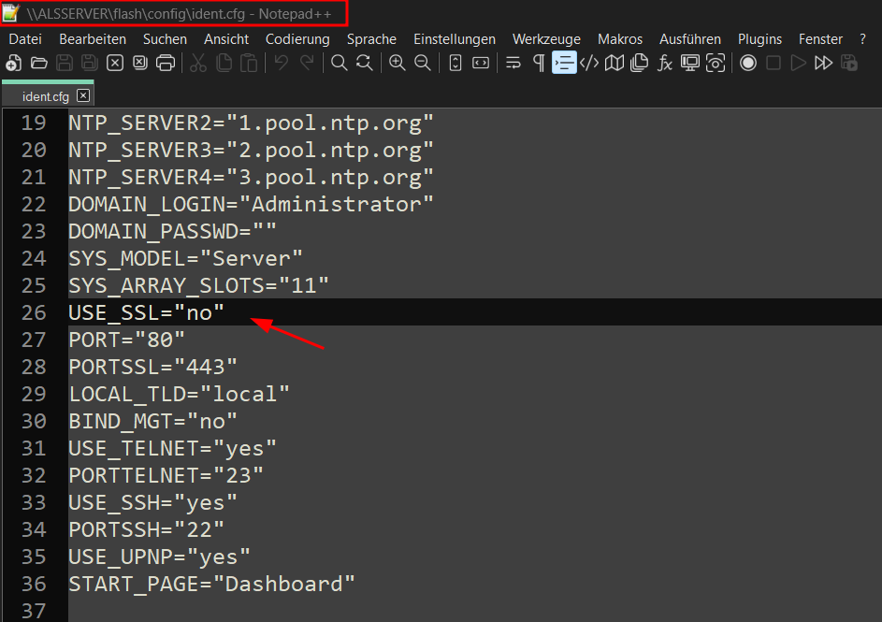Click line NTP_SERVER2="1.pool.ntp.org"
This screenshot has width=882, height=622.
(x=251, y=123)
